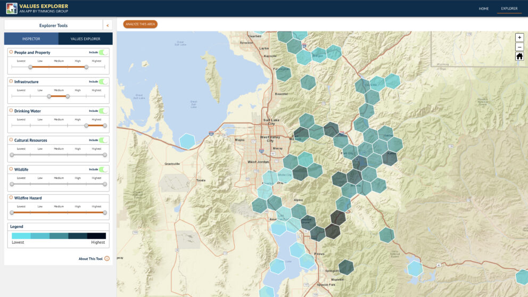
Task: Click Layton label on map
Action: click(264, 48)
